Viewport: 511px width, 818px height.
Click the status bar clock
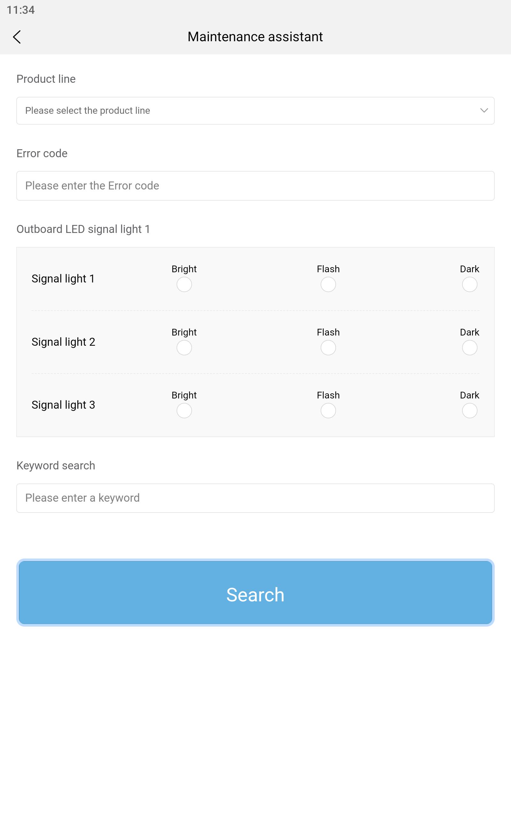click(21, 10)
